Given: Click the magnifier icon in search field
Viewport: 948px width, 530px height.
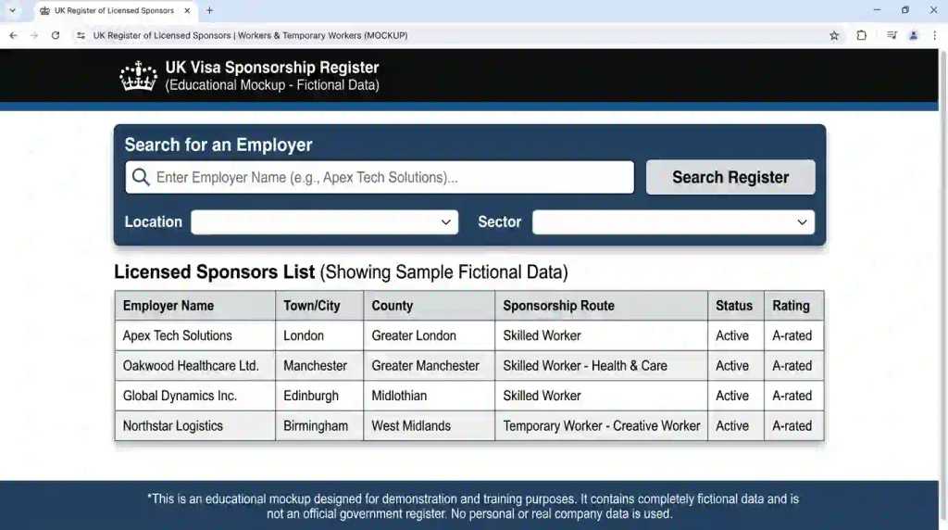Looking at the screenshot, I should tap(141, 177).
